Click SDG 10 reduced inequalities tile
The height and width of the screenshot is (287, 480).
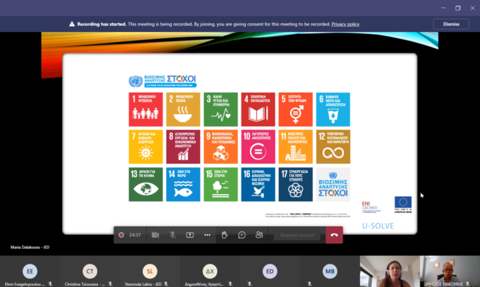[x=258, y=147]
